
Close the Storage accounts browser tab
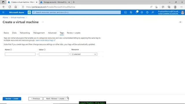[x=69, y=2]
